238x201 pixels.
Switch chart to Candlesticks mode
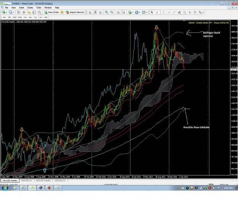[96, 12]
